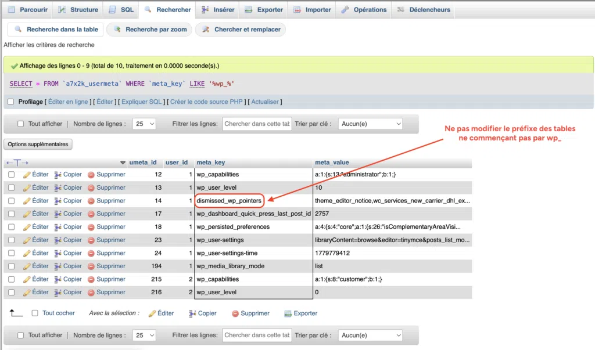Image resolution: width=595 pixels, height=350 pixels.
Task: Click Créer le code source PHP link
Action: point(206,102)
